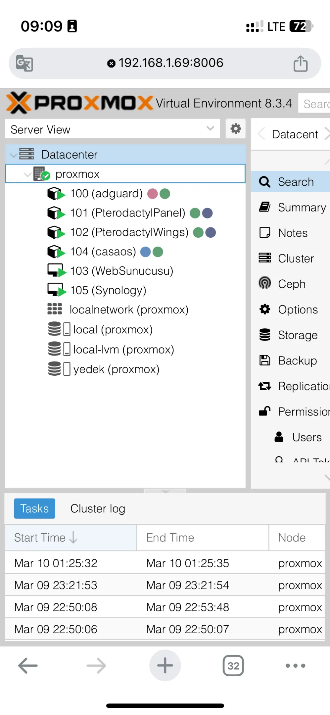Image resolution: width=330 pixels, height=715 pixels.
Task: Click the pink tag dot on 100 (adguard)
Action: (152, 194)
